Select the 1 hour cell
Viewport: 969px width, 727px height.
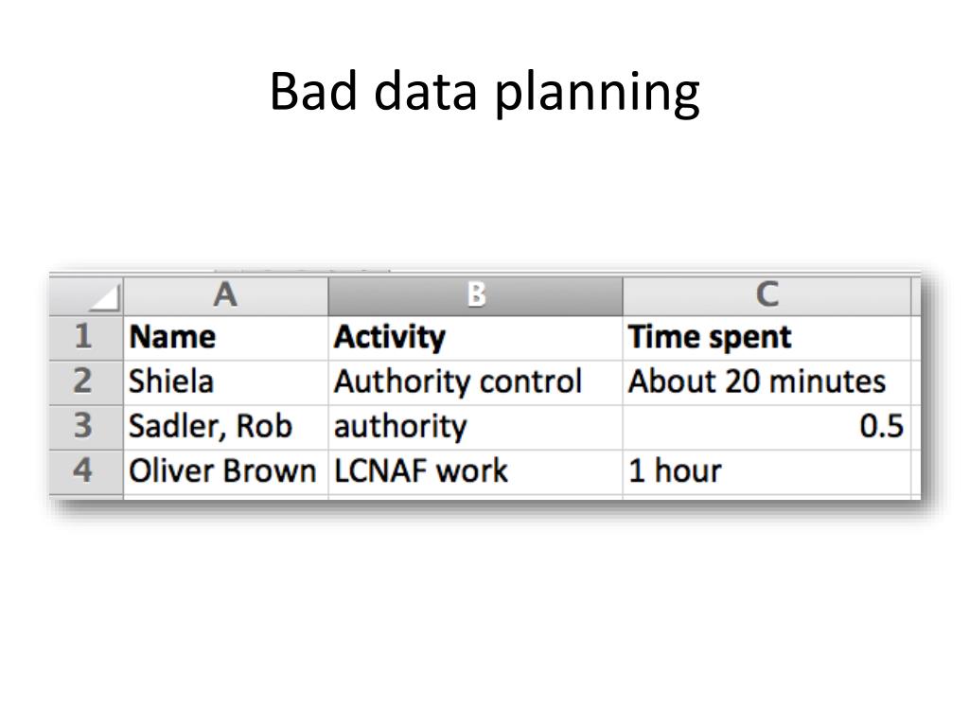766,472
